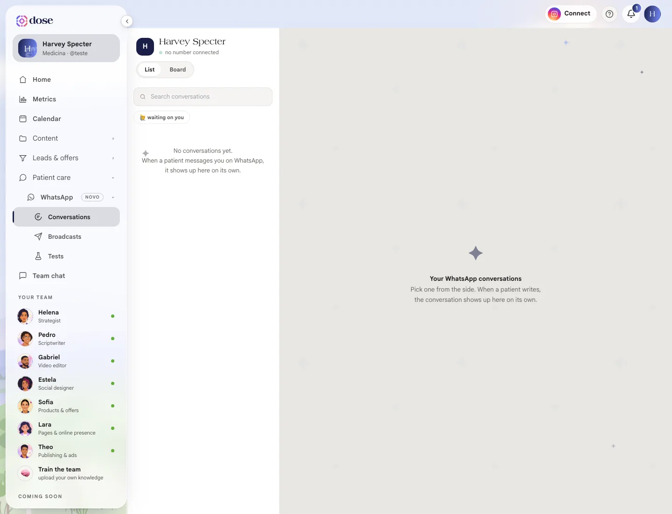Click the Metrics label in sidebar
Image resolution: width=672 pixels, height=514 pixels.
44,99
